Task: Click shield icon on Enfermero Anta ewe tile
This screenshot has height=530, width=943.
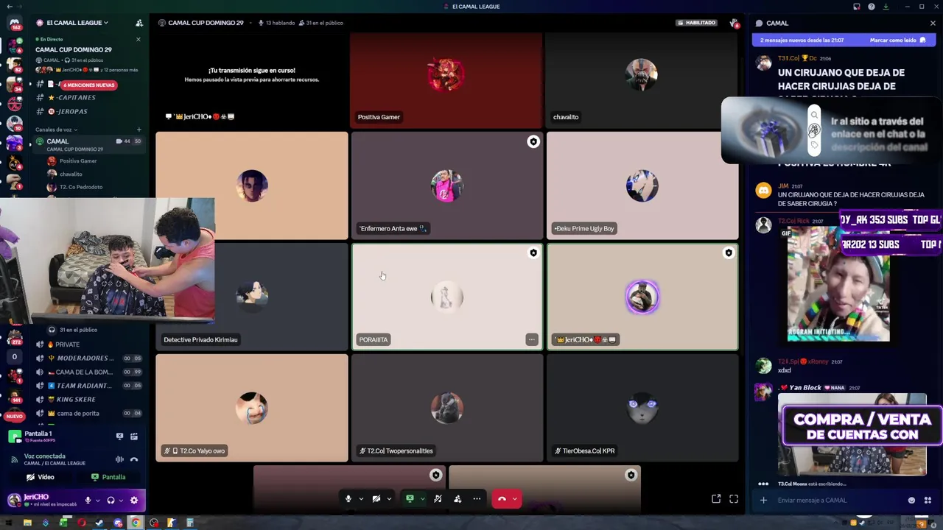Action: click(x=533, y=141)
